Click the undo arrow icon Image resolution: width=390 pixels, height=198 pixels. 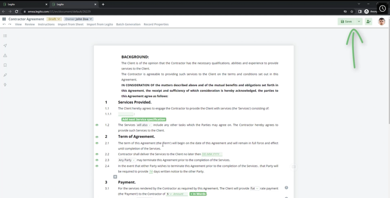click(x=4, y=24)
